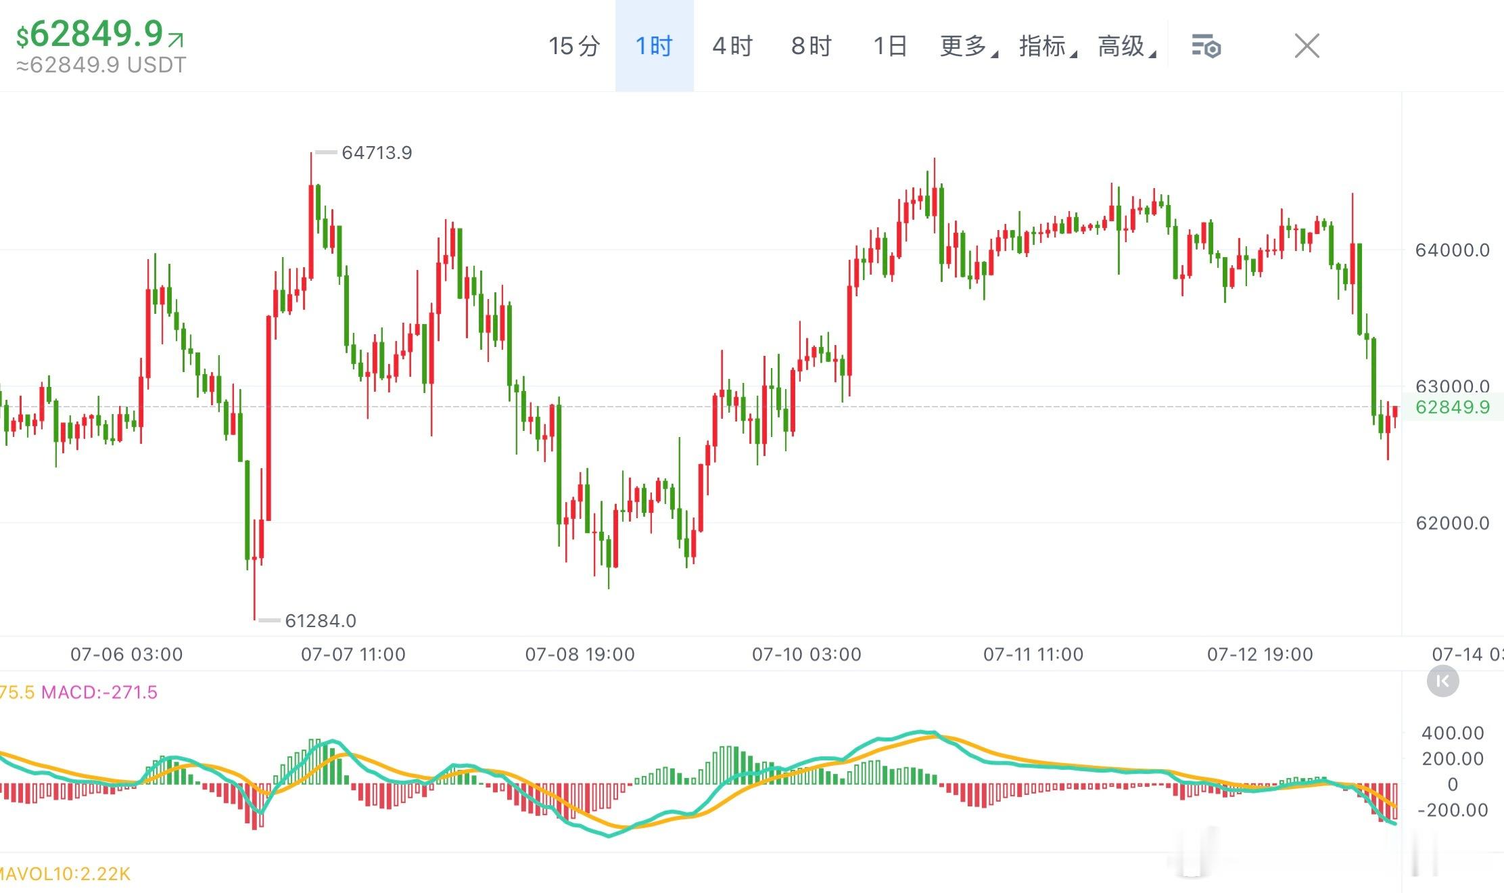Open the 高级 advanced dropdown
The image size is (1504, 893).
point(1127,46)
